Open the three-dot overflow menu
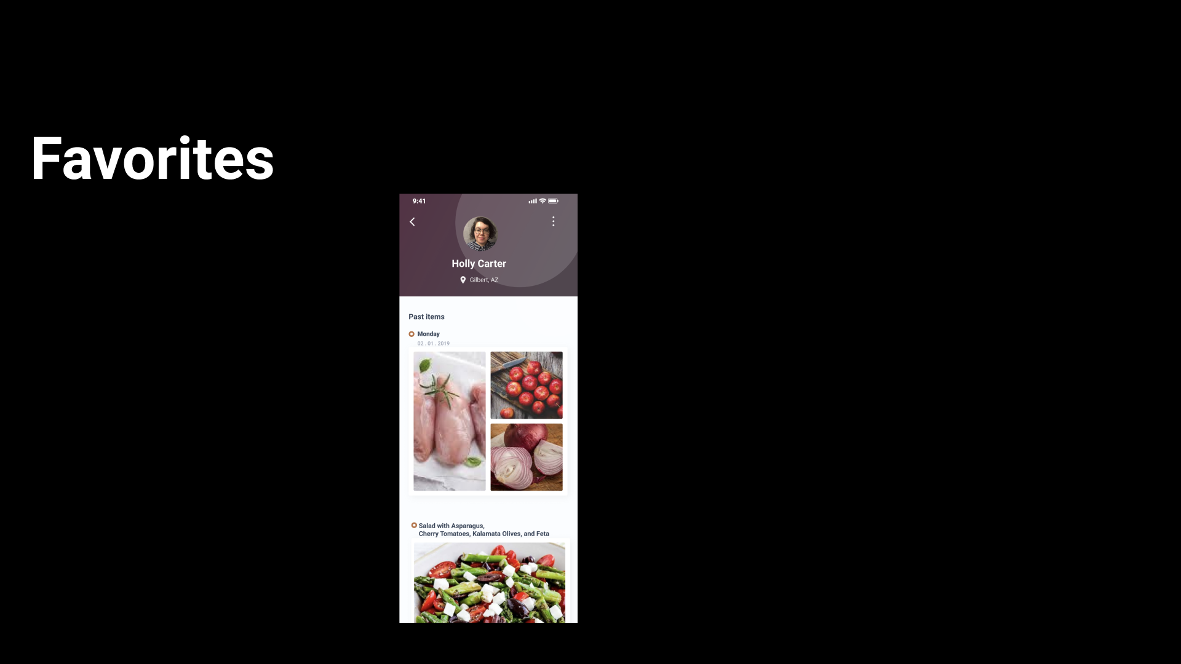This screenshot has height=664, width=1181. [553, 221]
